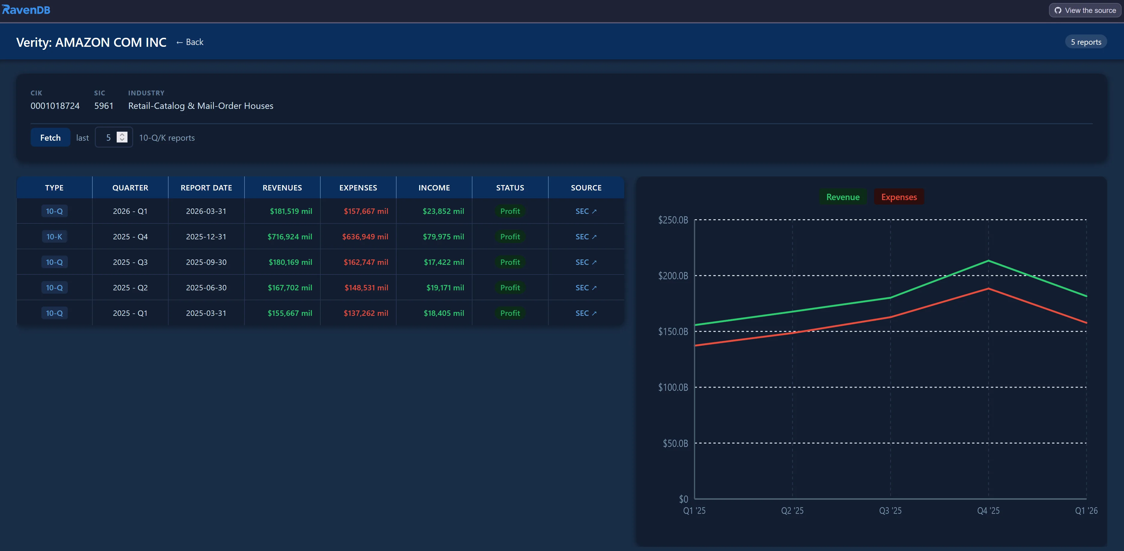
Task: Click the Fetch button
Action: pos(50,137)
